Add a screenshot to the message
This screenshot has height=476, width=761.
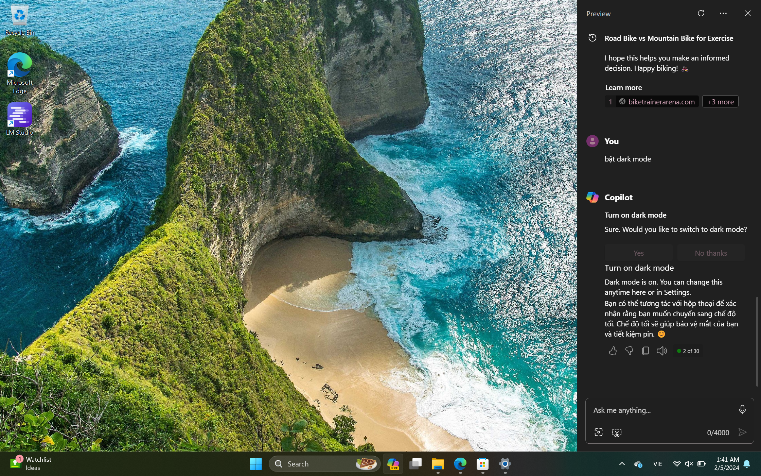[617, 432]
